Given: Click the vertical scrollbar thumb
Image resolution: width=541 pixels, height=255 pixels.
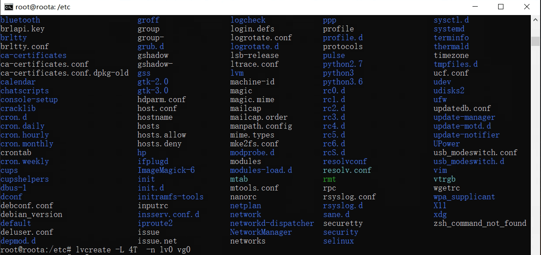Looking at the screenshot, I should click(x=536, y=41).
